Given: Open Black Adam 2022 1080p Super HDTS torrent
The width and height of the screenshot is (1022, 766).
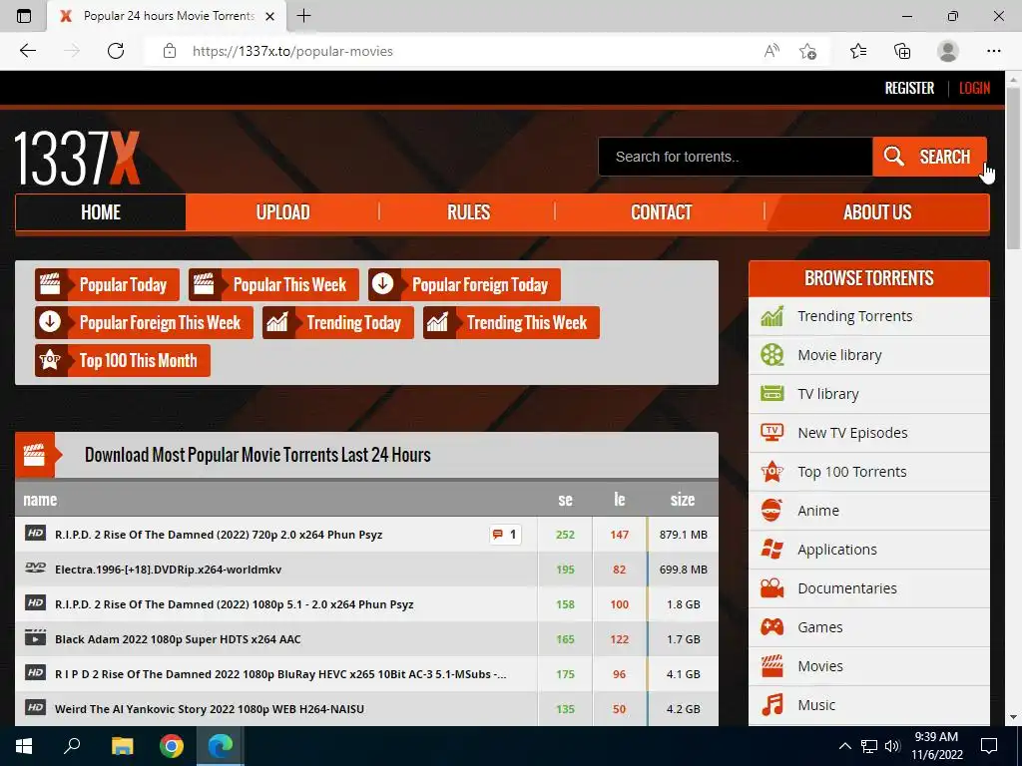Looking at the screenshot, I should point(178,639).
